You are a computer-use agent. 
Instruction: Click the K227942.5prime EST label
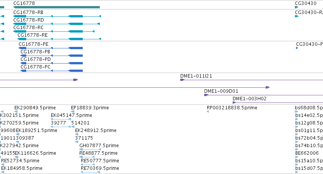[19, 146]
